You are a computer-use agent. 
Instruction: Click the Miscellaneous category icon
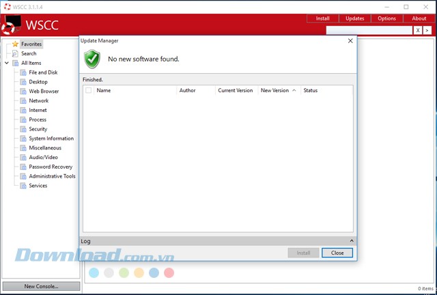pos(23,148)
